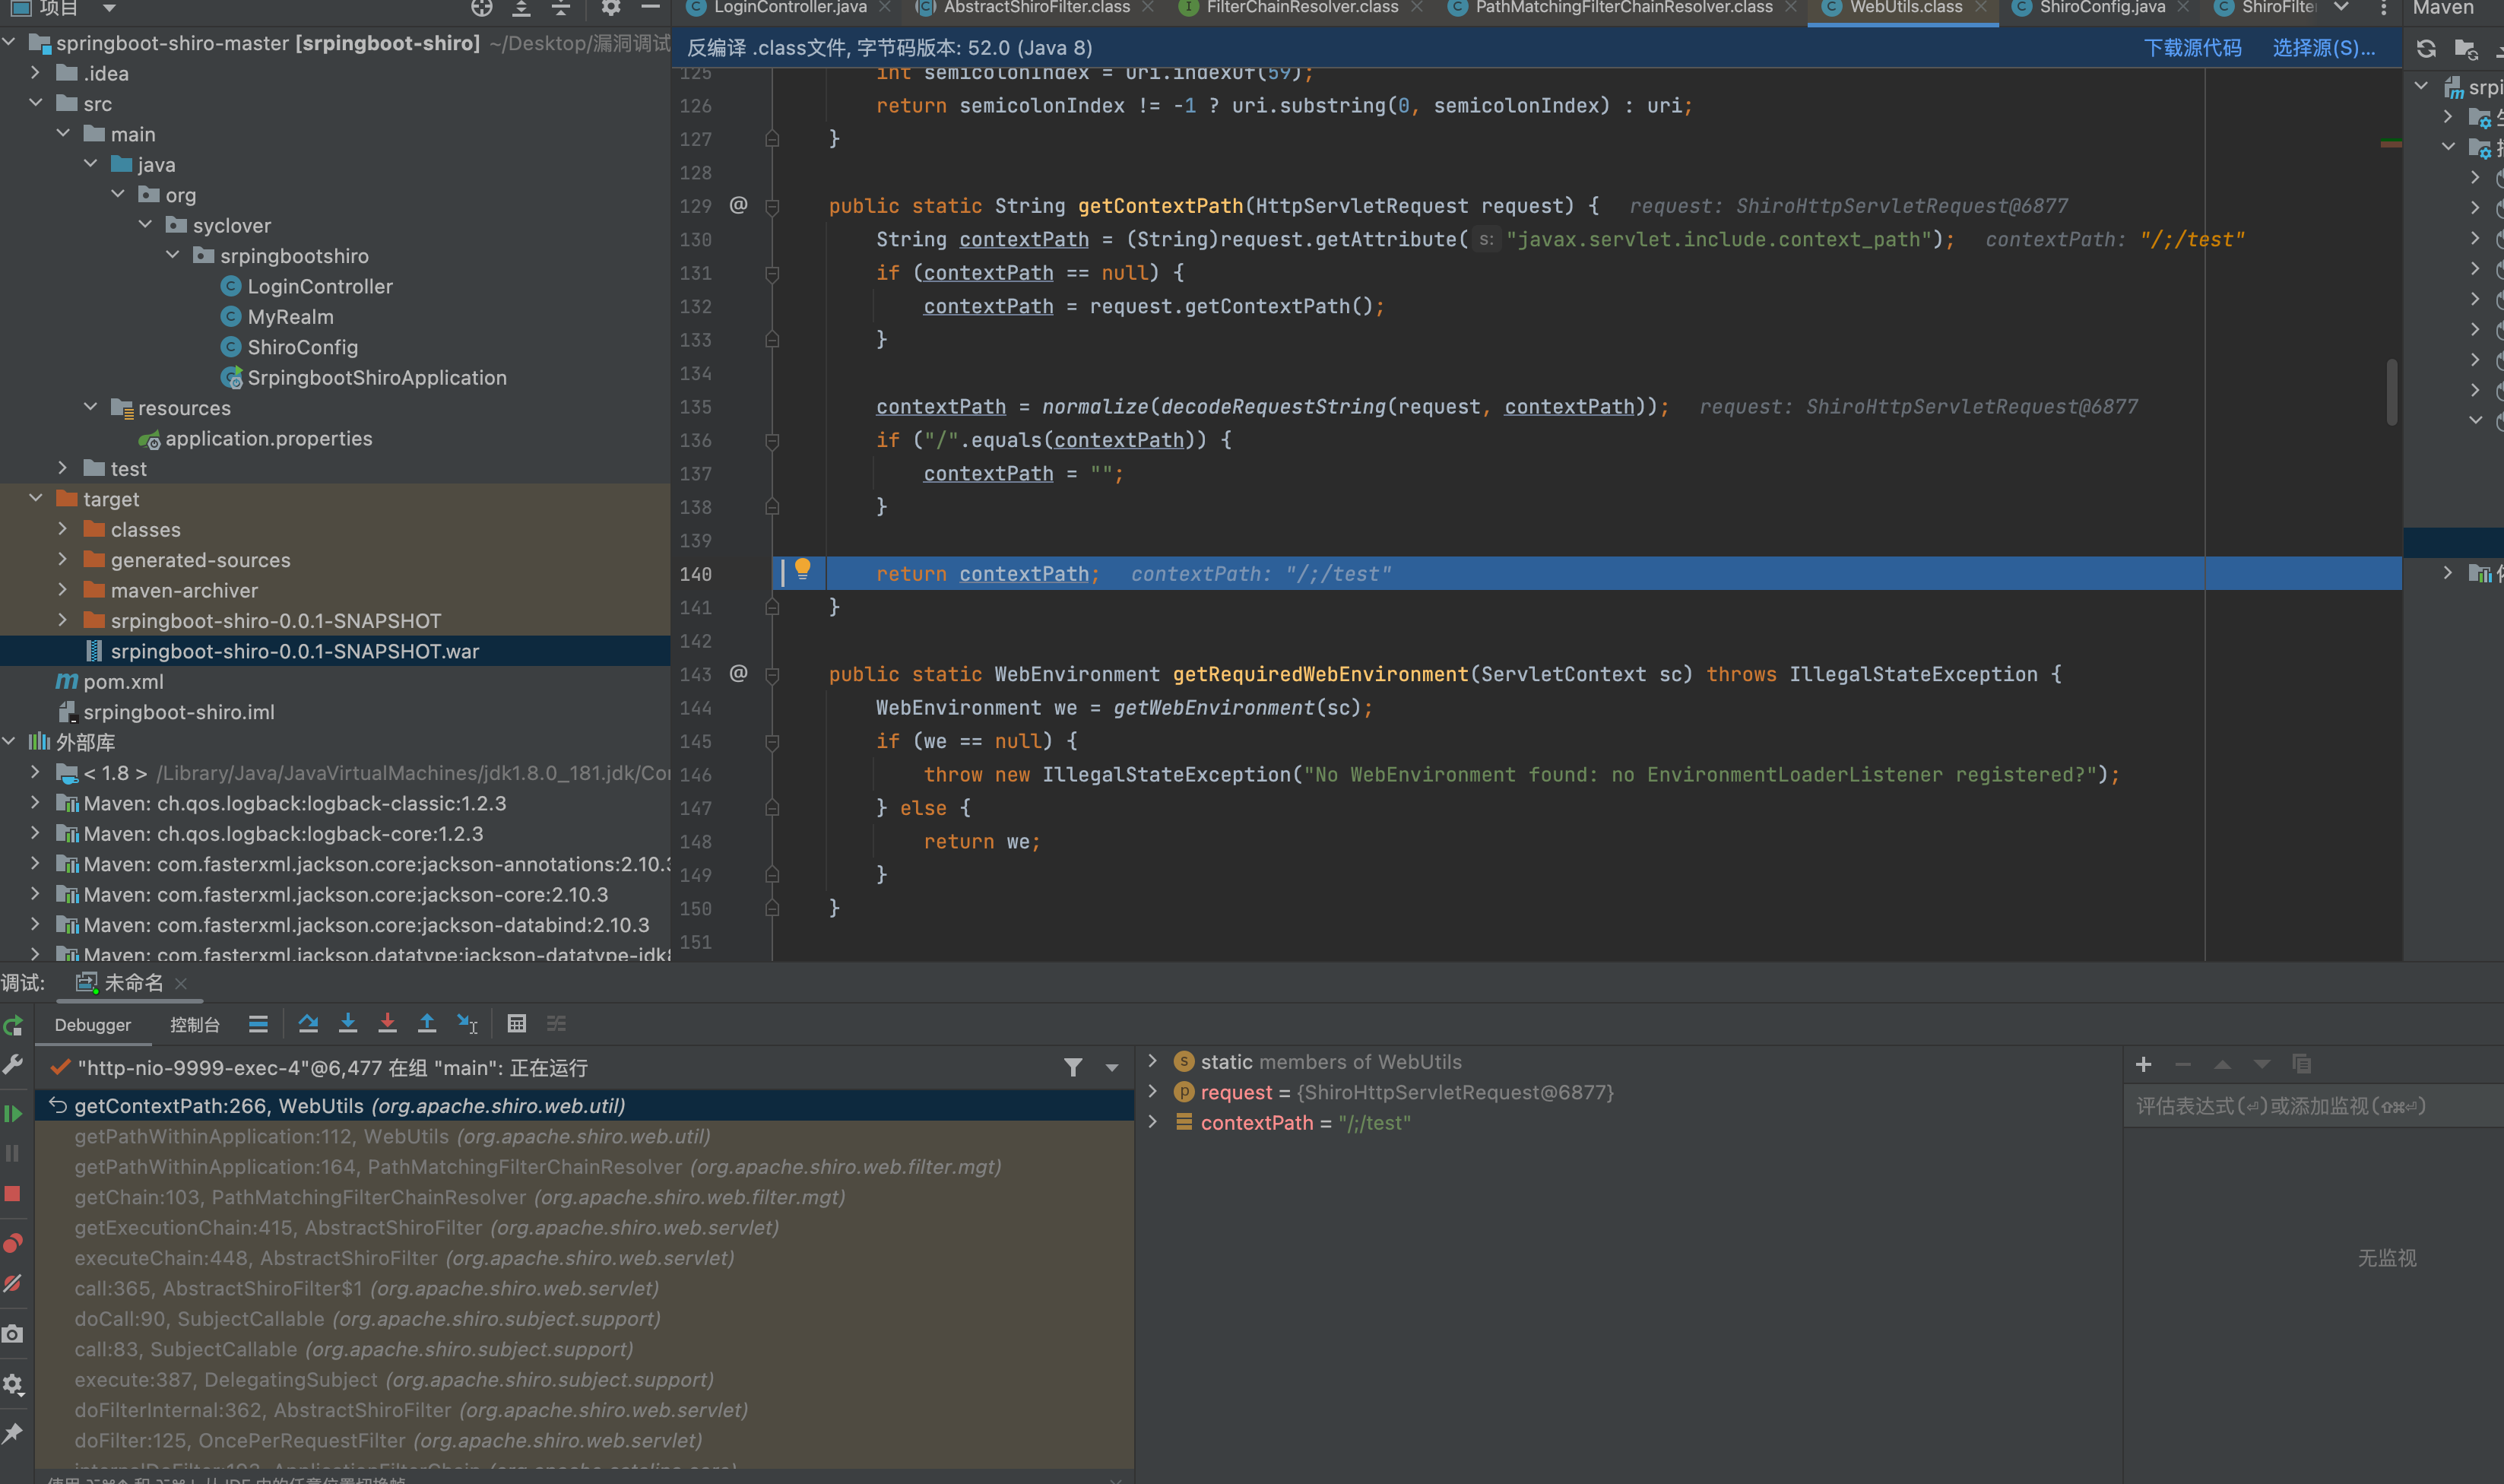Select getChain:103 stack frame
This screenshot has height=1484, width=2504.
coord(460,1197)
